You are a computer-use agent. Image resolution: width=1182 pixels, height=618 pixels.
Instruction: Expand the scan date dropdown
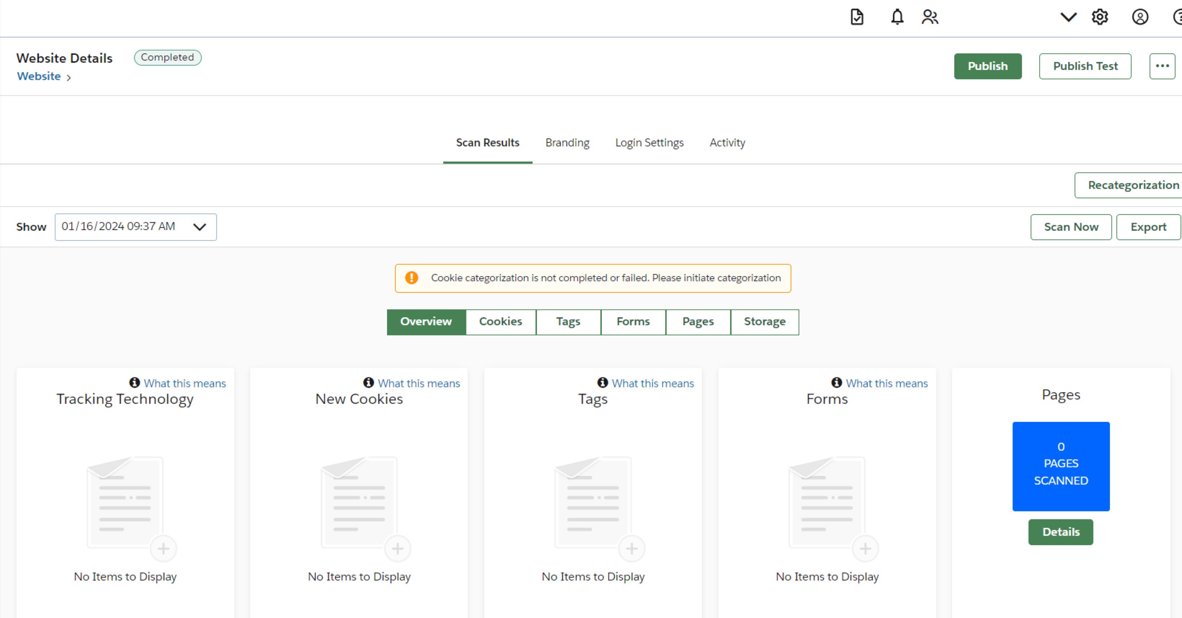pyautogui.click(x=199, y=227)
